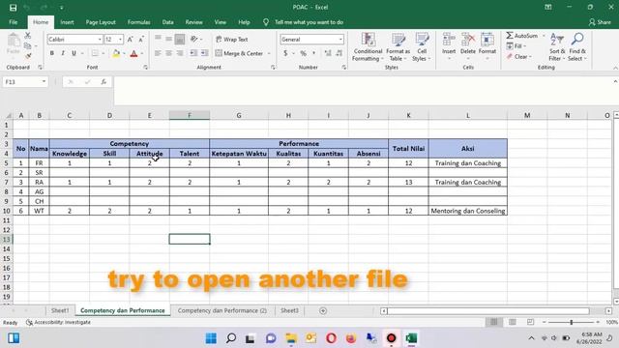Open the Competency dan Performance (2) sheet
Screen dimensions: 619x348
point(222,310)
